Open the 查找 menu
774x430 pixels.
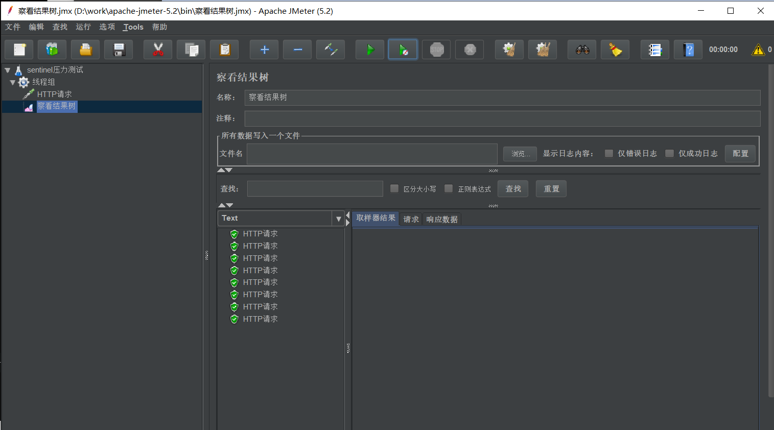click(x=60, y=27)
